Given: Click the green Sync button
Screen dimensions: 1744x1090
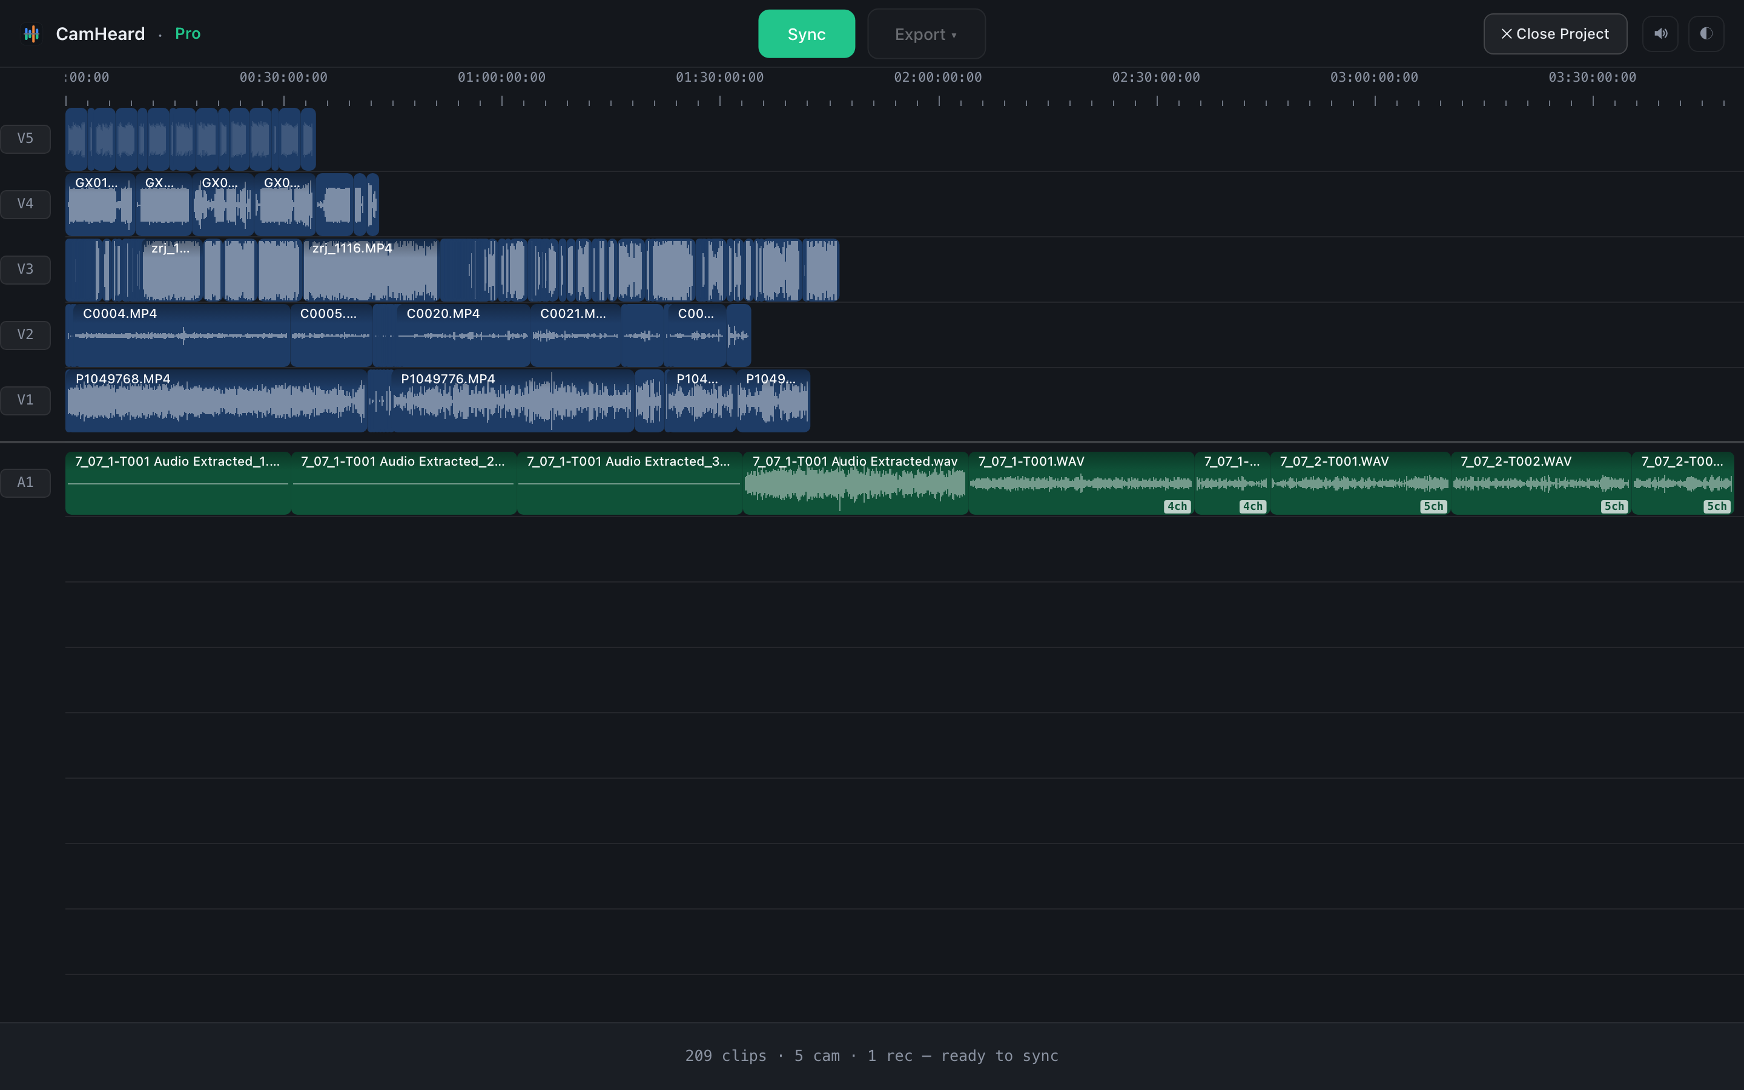Looking at the screenshot, I should click(807, 34).
